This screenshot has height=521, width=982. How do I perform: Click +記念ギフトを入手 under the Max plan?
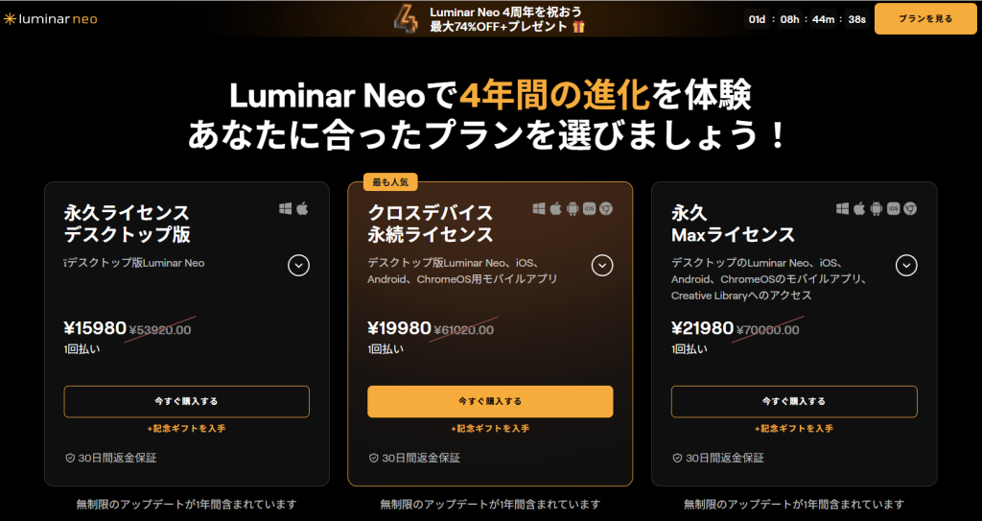click(x=794, y=428)
